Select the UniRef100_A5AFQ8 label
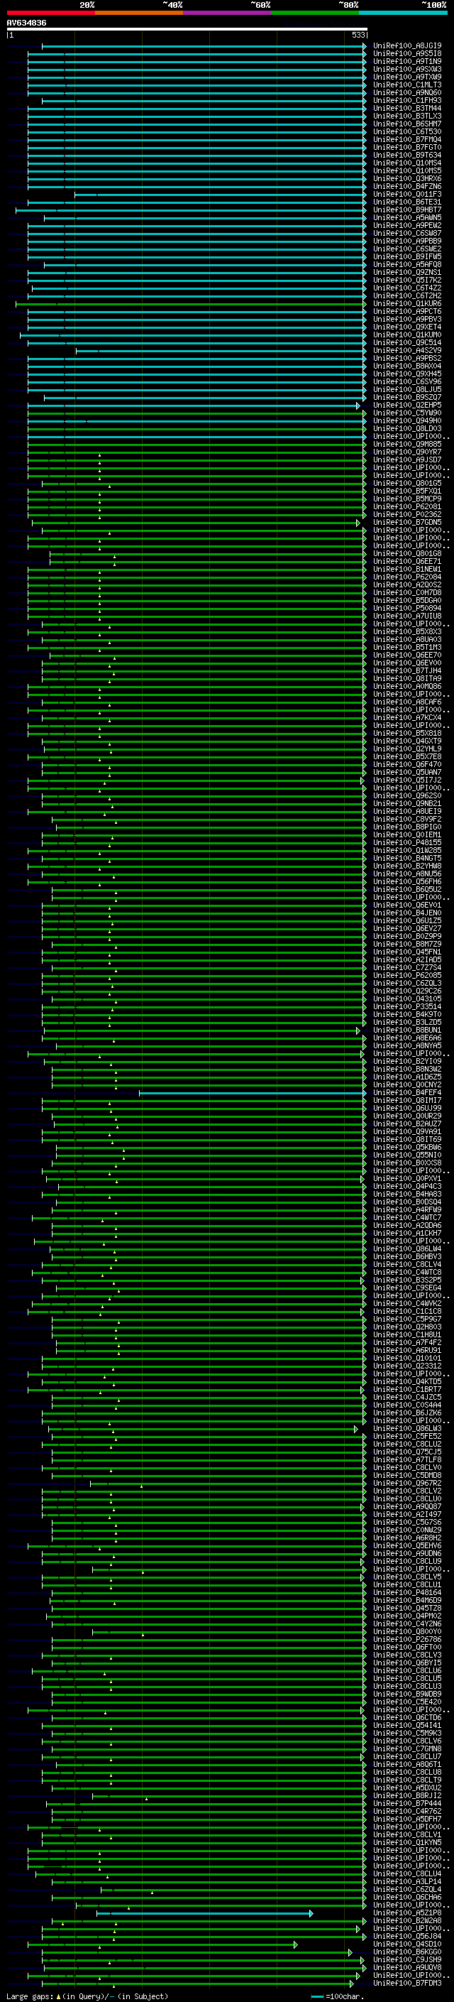The height and width of the screenshot is (2002, 454). [x=407, y=264]
